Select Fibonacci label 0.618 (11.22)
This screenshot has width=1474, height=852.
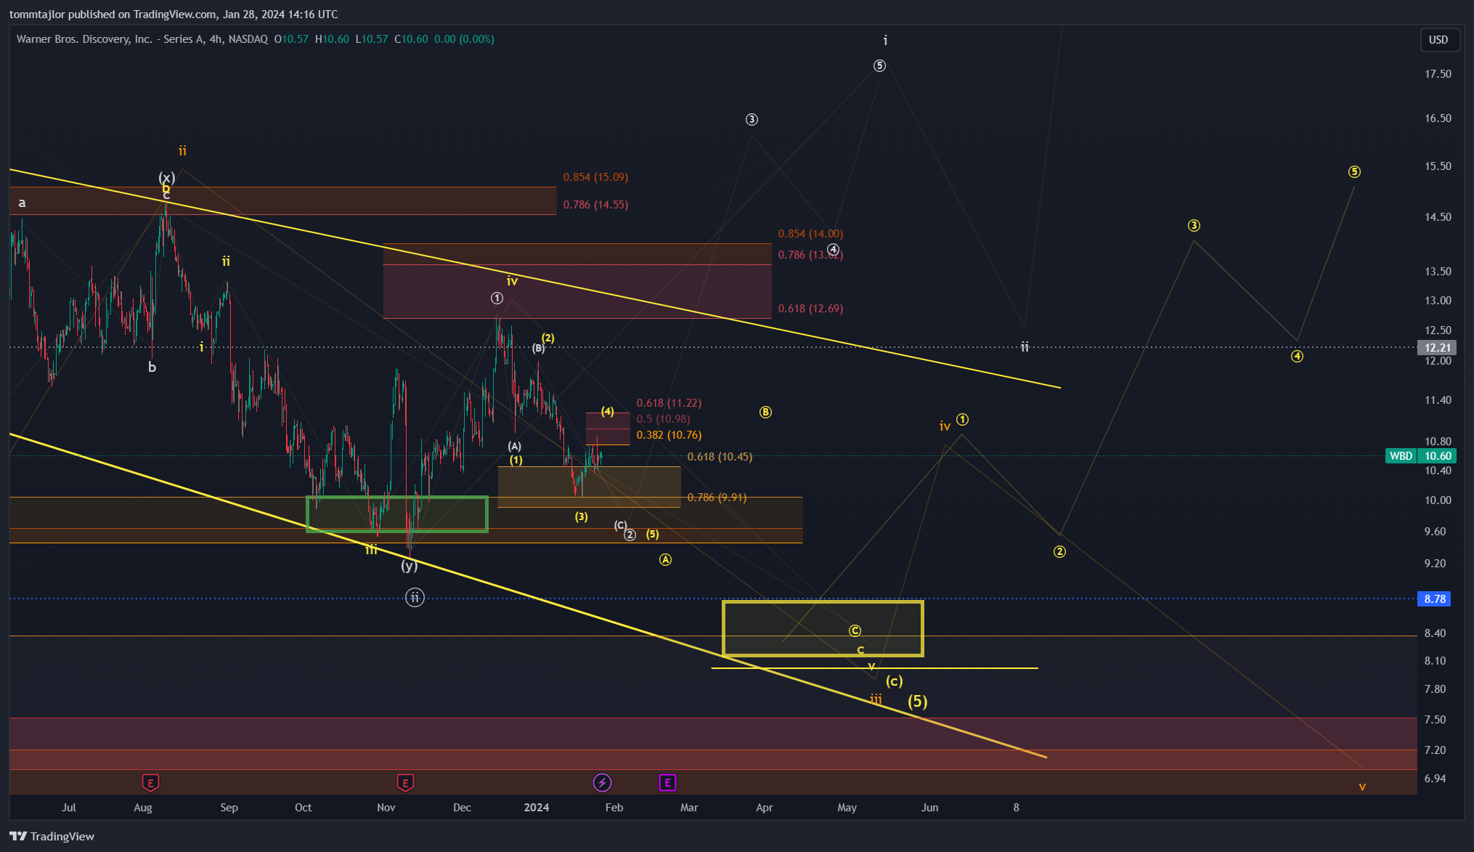tap(669, 403)
